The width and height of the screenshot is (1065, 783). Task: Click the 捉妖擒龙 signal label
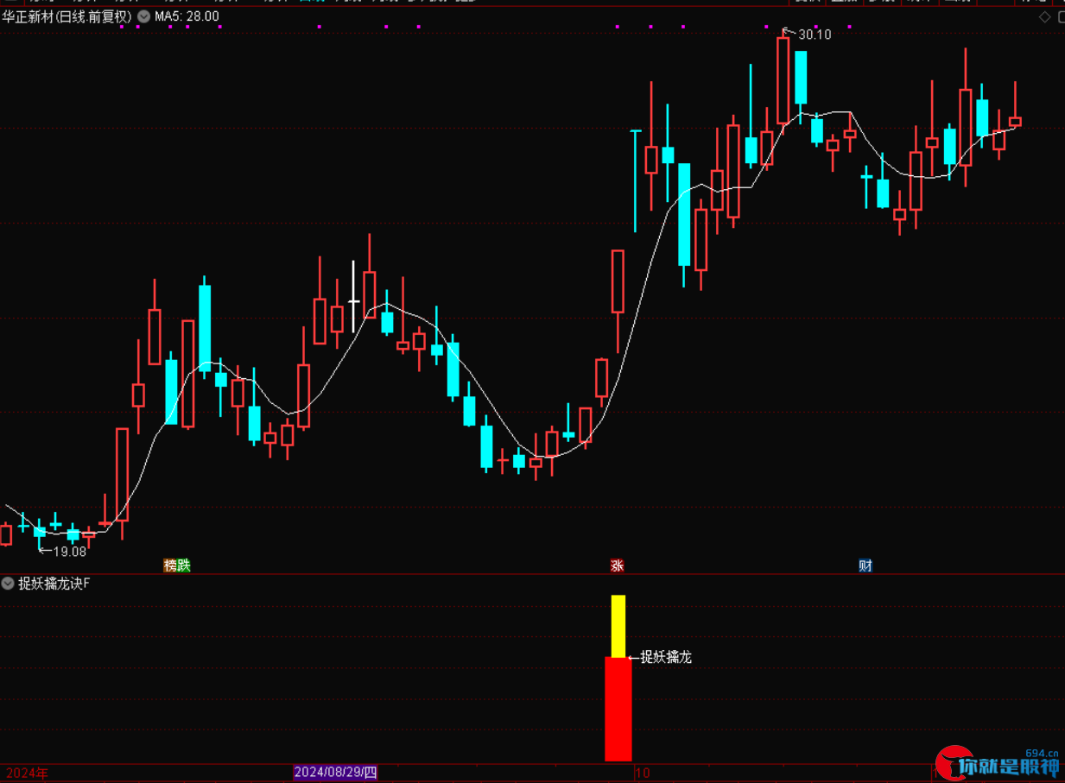tap(666, 657)
